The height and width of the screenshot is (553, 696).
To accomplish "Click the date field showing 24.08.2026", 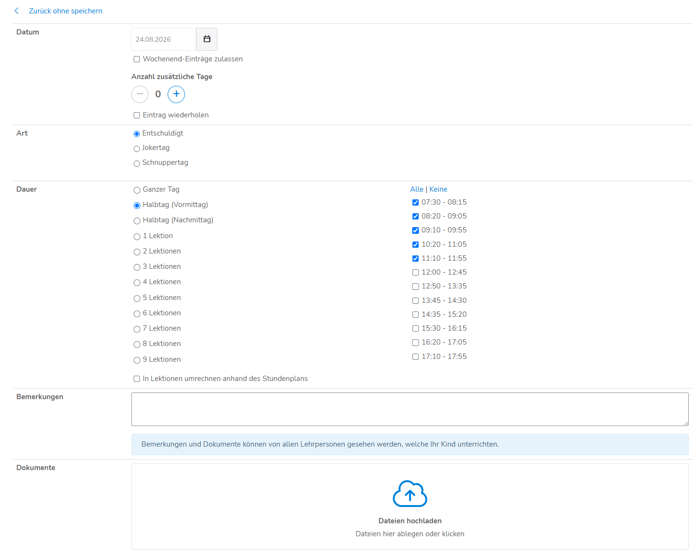I will 164,39.
